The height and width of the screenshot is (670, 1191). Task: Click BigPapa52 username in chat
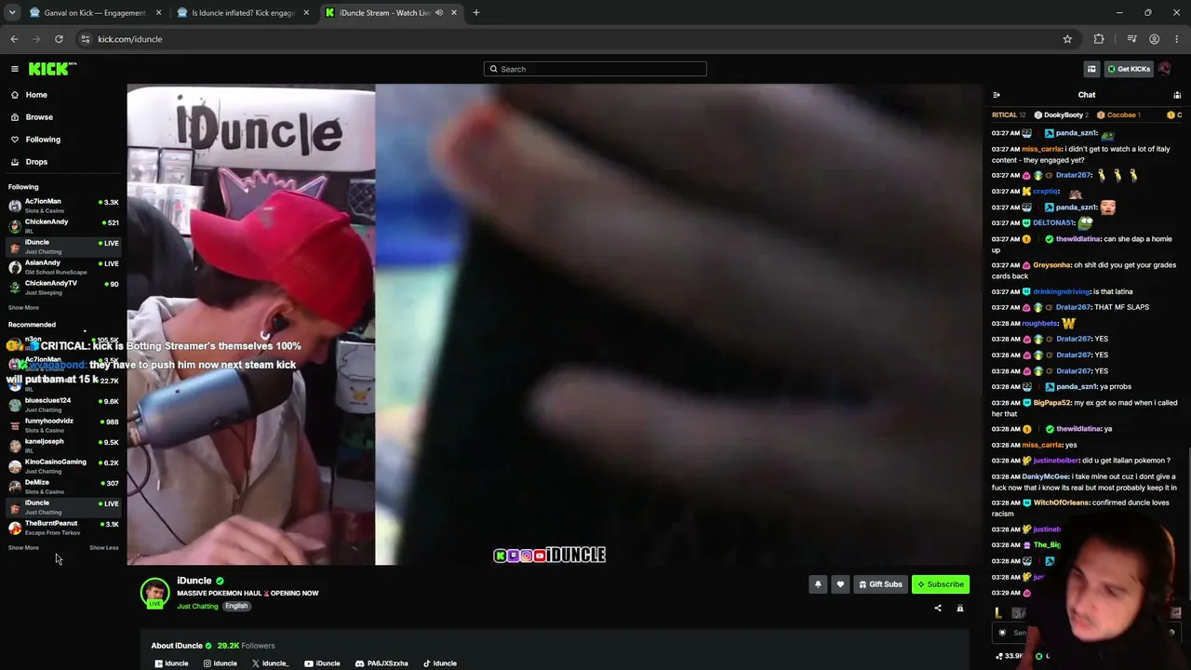pos(1051,403)
